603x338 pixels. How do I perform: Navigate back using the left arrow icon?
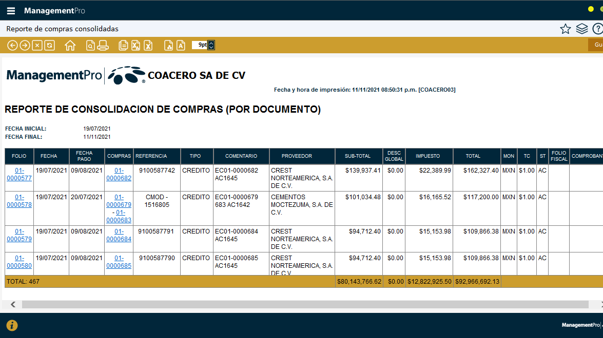point(12,45)
